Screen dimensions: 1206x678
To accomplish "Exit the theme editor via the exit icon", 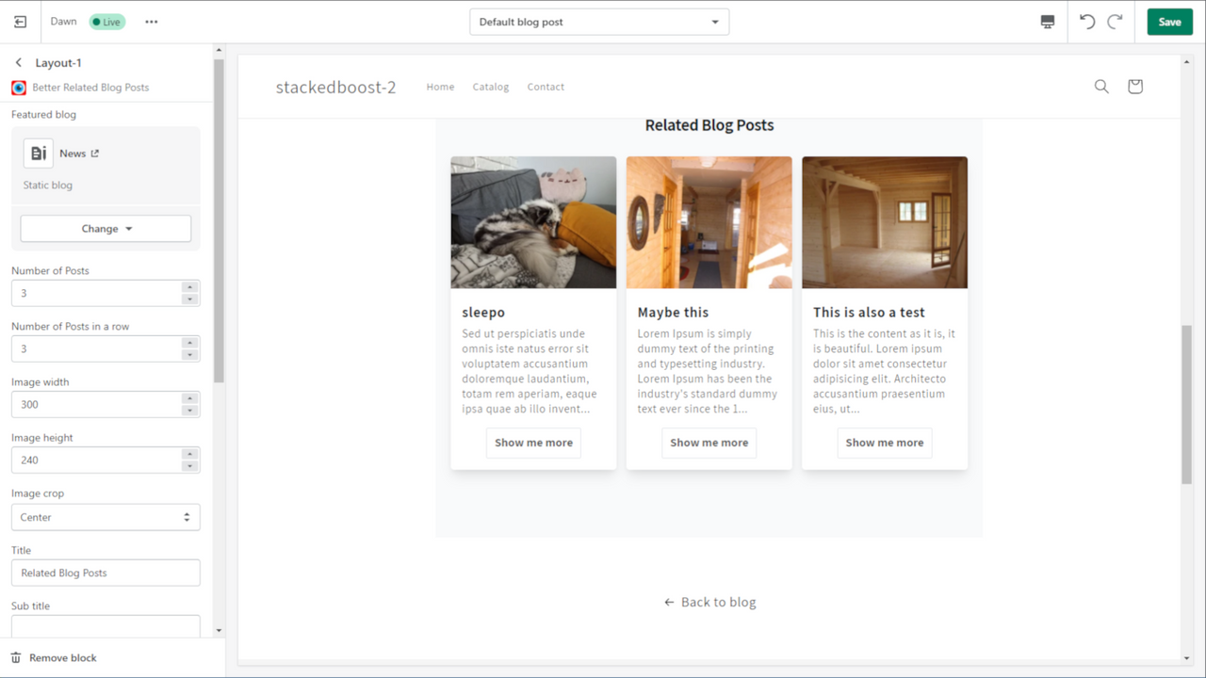I will (20, 22).
